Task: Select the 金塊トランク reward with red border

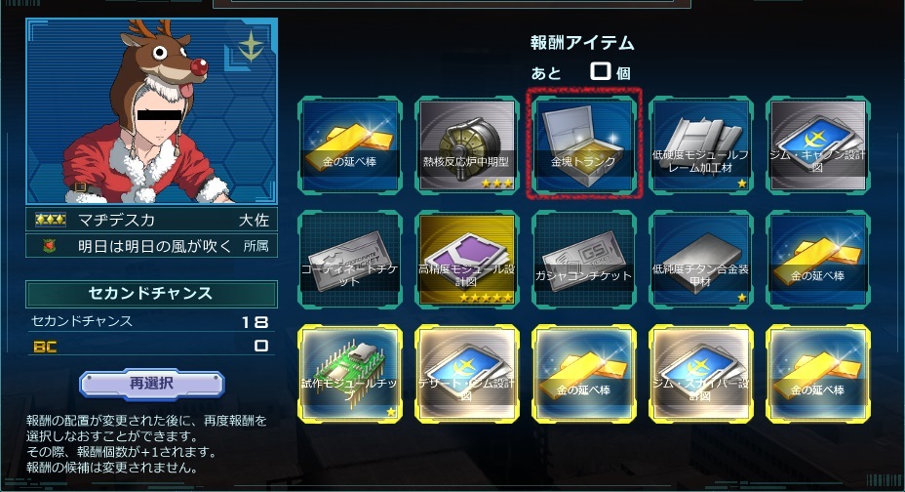Action: click(584, 144)
